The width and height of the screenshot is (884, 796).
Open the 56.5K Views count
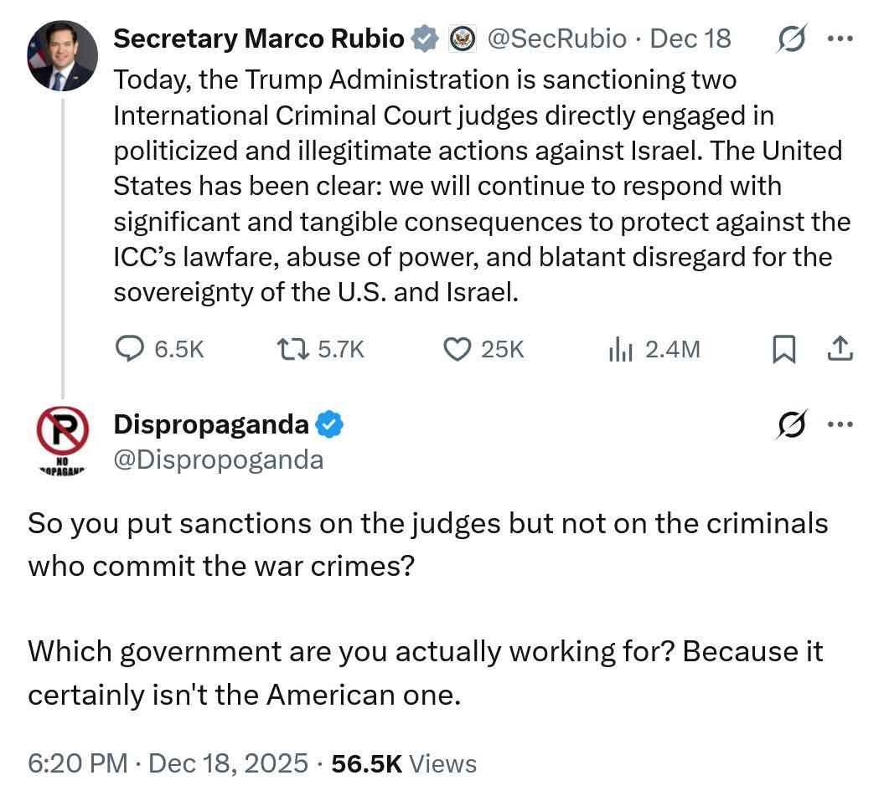point(404,763)
